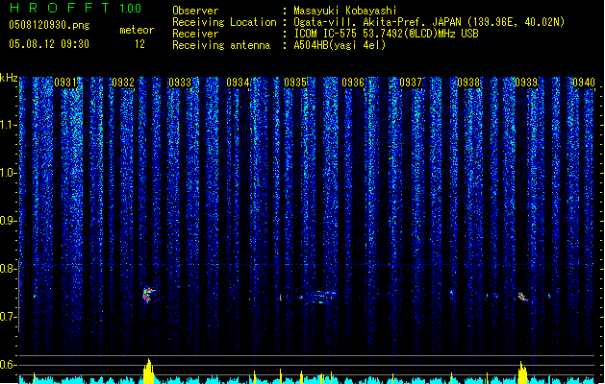Screen dimensions: 605x384
Task: Click the 0.7 kHz axis label
Action: coord(8,317)
